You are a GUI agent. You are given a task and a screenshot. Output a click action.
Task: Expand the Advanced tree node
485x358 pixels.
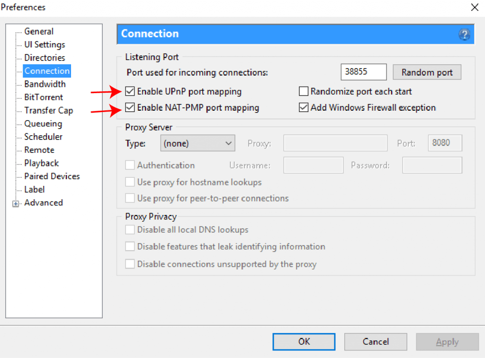point(16,203)
